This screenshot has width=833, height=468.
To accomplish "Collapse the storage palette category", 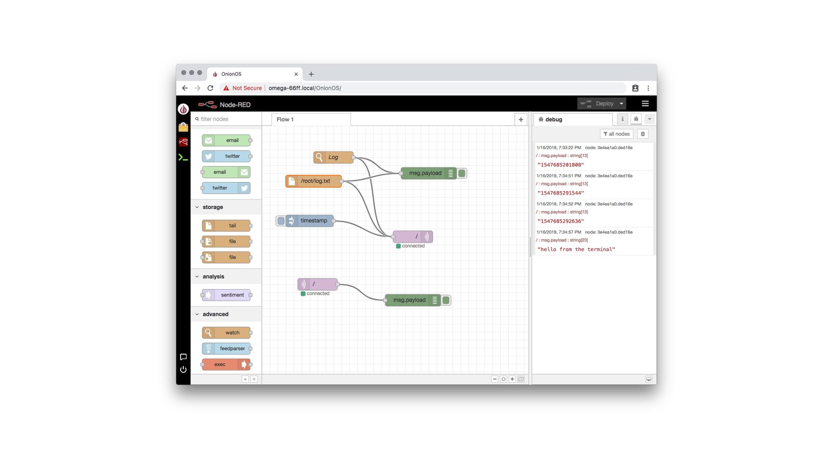I will click(226, 207).
